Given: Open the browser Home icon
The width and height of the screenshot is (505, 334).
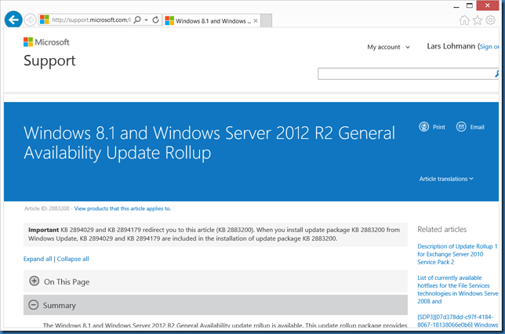Looking at the screenshot, I should [465, 20].
